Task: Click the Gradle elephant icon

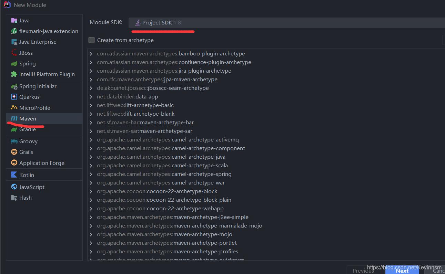Action: pyautogui.click(x=14, y=129)
